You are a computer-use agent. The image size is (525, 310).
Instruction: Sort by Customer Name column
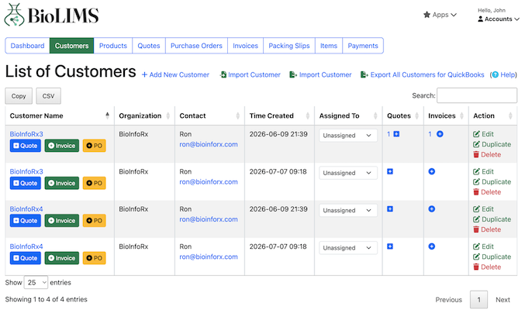pyautogui.click(x=60, y=115)
